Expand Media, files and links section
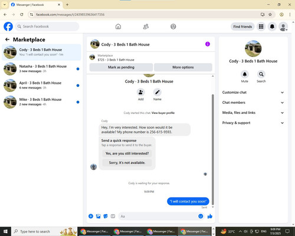The image size is (295, 236). [253, 113]
